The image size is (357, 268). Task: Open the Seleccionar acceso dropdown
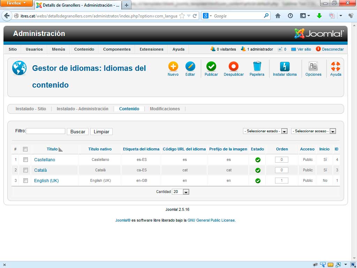point(313,131)
